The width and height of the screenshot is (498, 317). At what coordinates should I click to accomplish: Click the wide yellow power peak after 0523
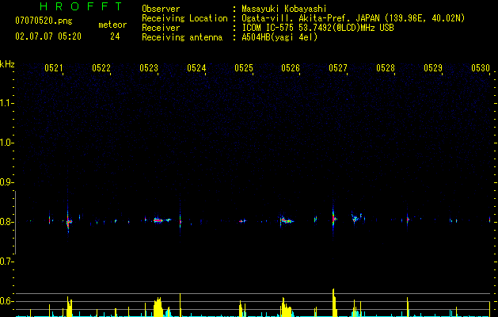coord(158,307)
